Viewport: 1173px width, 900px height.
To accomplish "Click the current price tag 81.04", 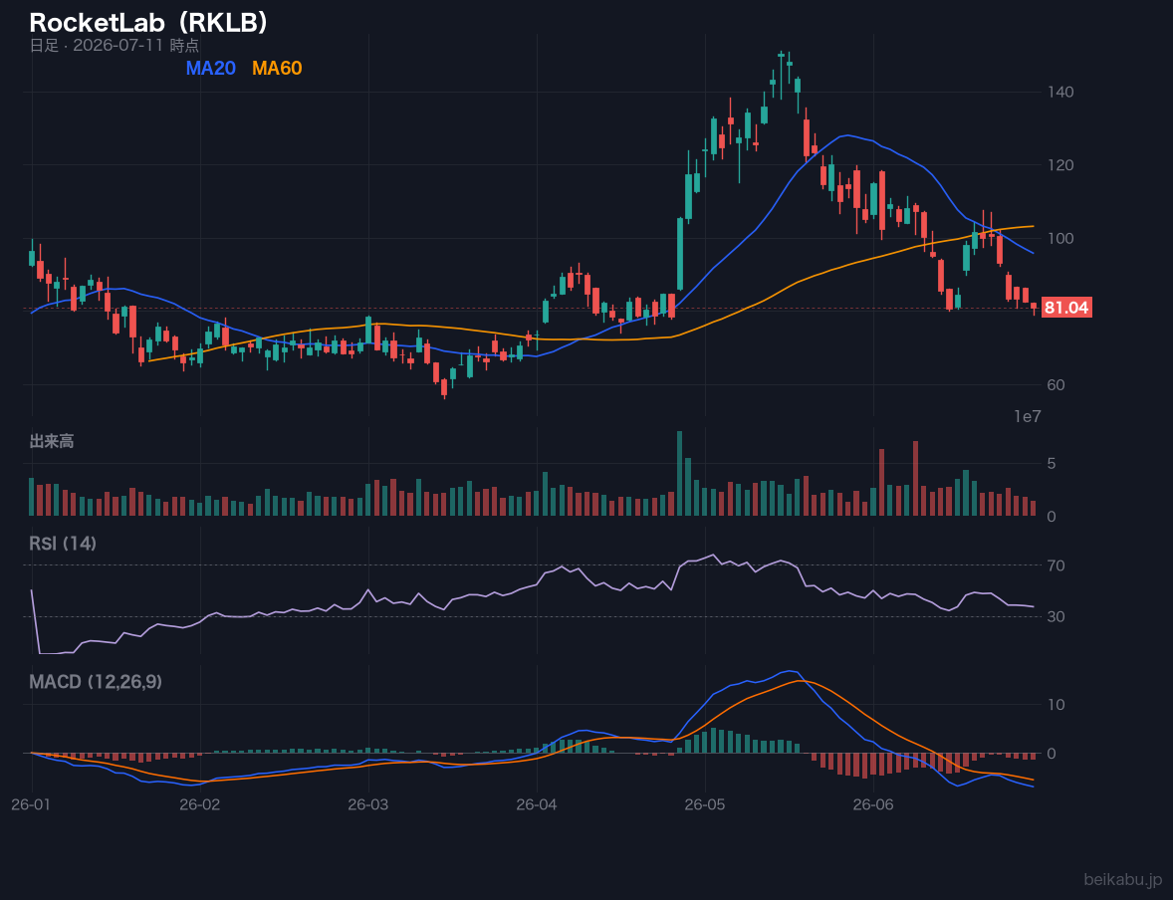I will click(x=1066, y=308).
